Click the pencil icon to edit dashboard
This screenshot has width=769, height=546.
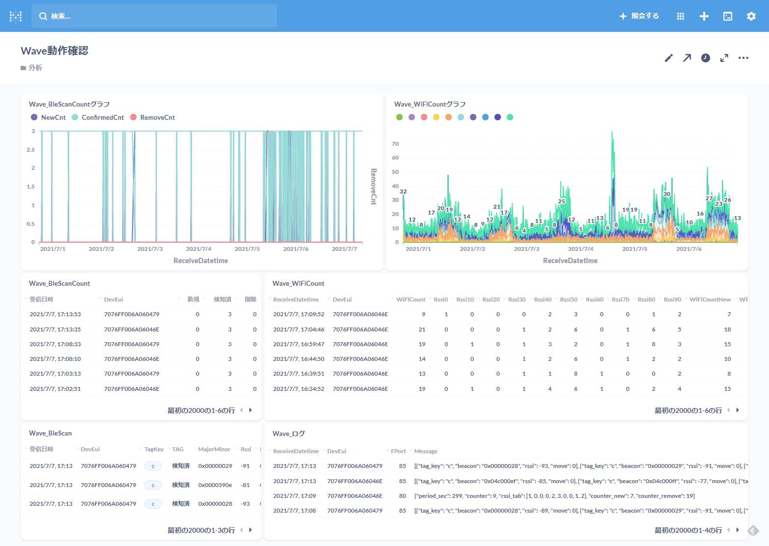tap(668, 58)
